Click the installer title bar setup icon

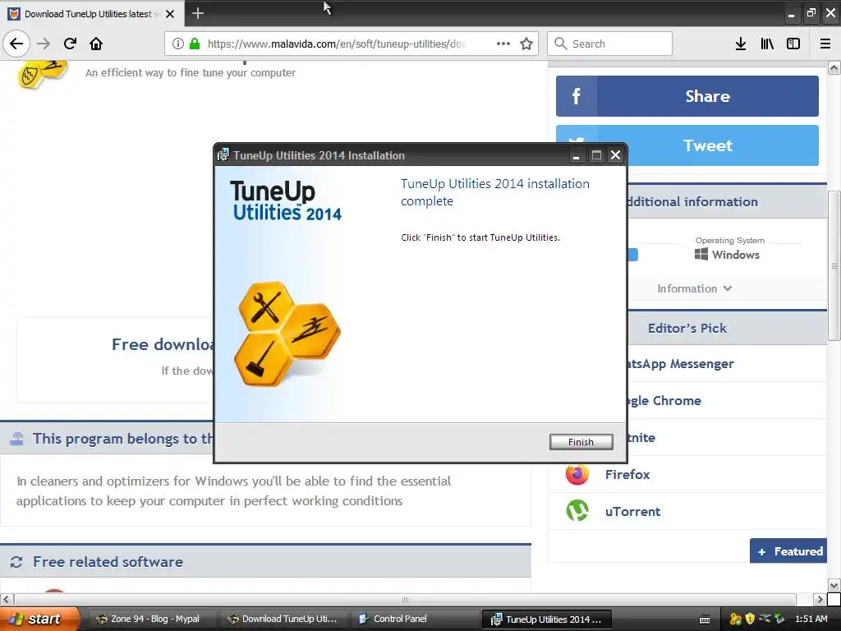point(223,155)
